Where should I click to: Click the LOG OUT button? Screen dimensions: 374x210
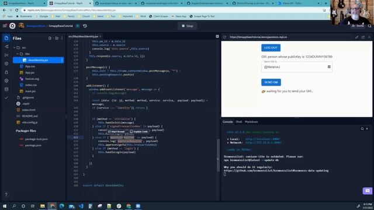[x=271, y=48]
